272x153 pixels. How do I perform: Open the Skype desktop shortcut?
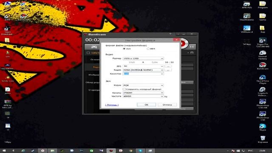[x=263, y=127]
